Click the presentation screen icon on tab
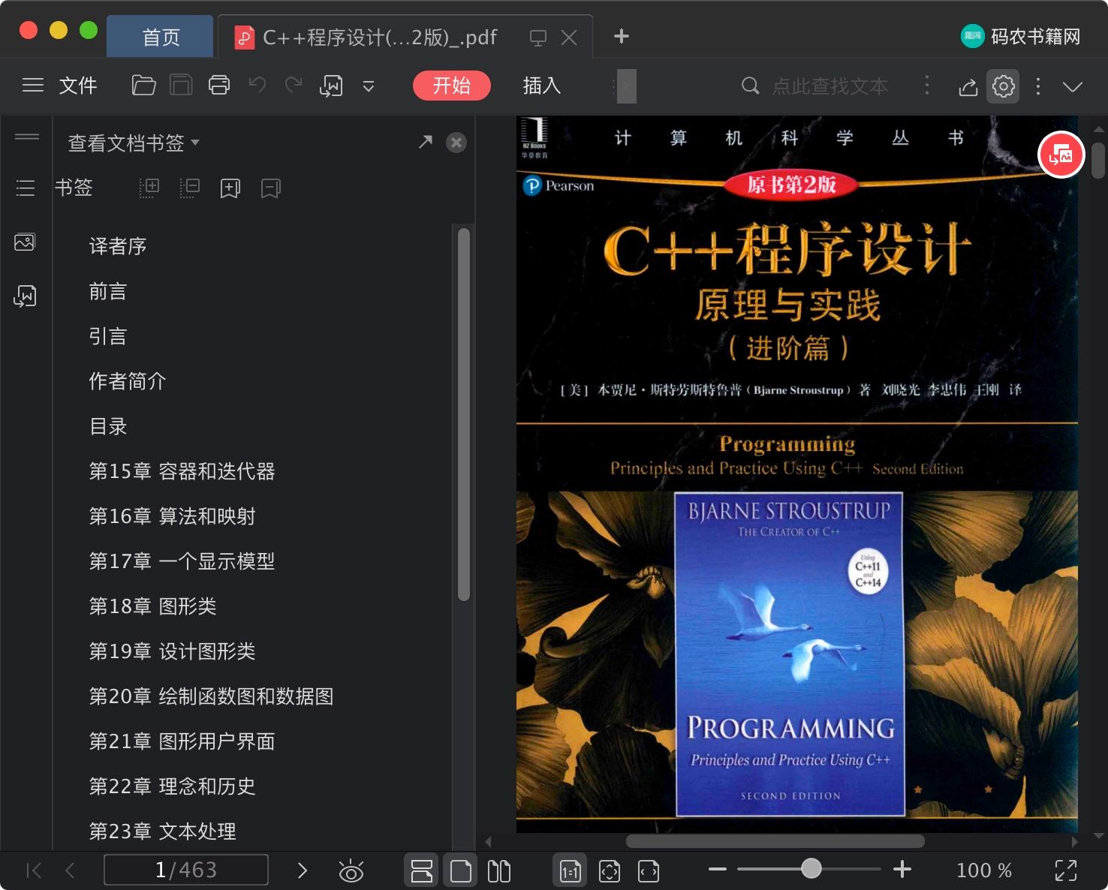This screenshot has height=890, width=1108. point(538,38)
